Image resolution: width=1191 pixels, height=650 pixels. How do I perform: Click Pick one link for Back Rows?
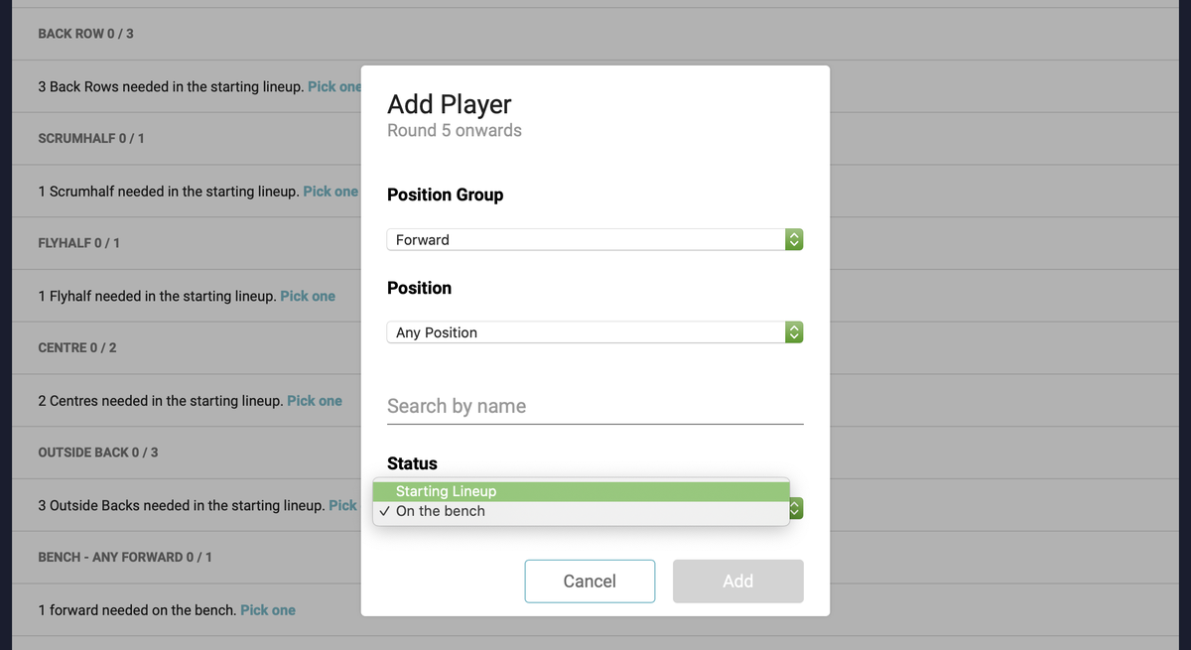(x=334, y=86)
